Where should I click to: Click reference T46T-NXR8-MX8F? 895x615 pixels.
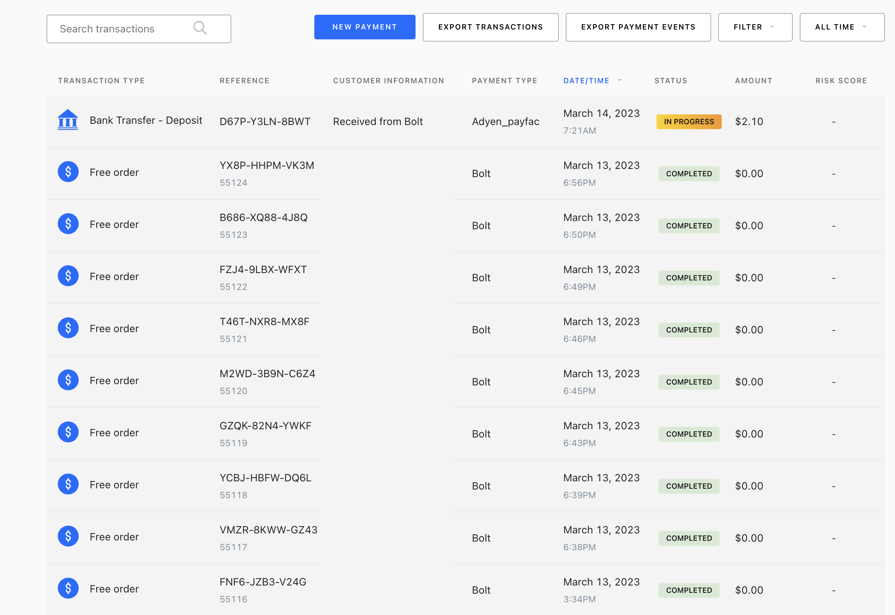pyautogui.click(x=264, y=322)
